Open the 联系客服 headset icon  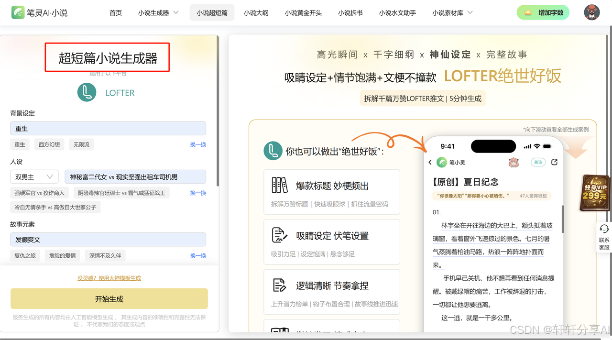tap(604, 229)
